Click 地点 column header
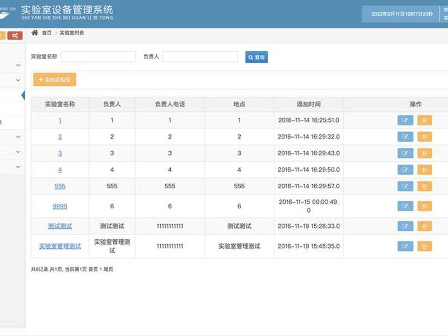This screenshot has width=448, height=336. tap(239, 104)
